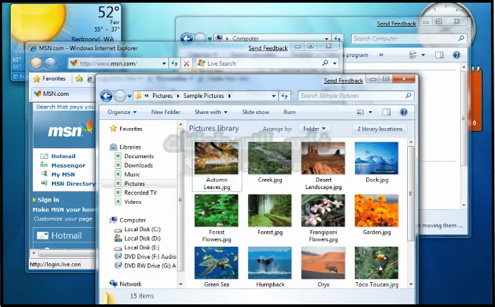Screen dimensions: 495x307
Task: Expand arrow after Sample Pictures breadcrumb
Action: point(229,96)
